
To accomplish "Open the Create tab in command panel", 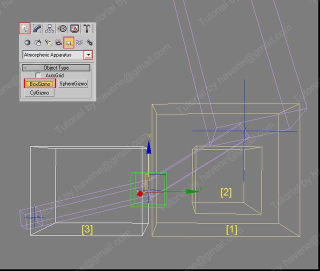I will [x=25, y=28].
